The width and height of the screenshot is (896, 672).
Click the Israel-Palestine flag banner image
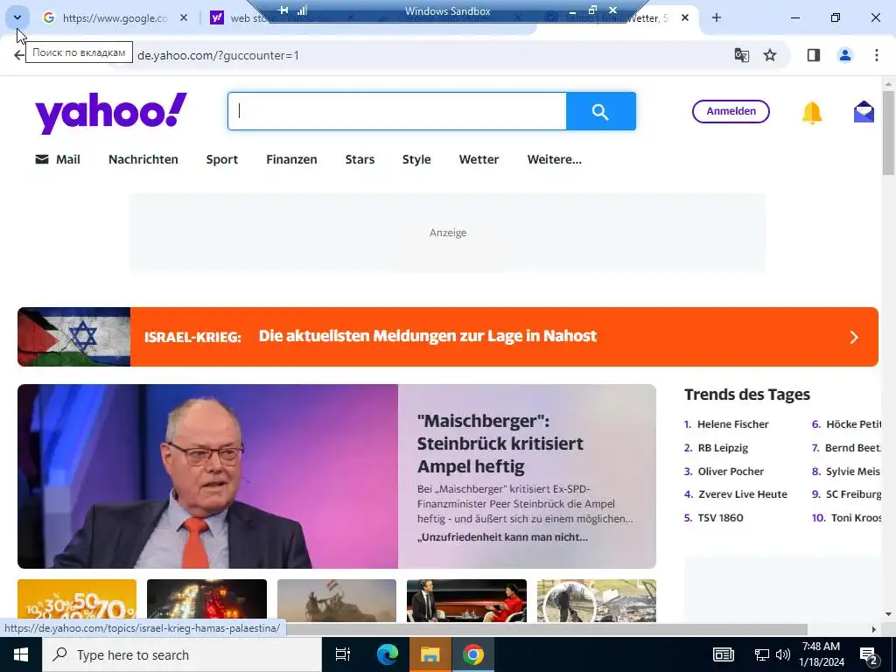tap(74, 337)
